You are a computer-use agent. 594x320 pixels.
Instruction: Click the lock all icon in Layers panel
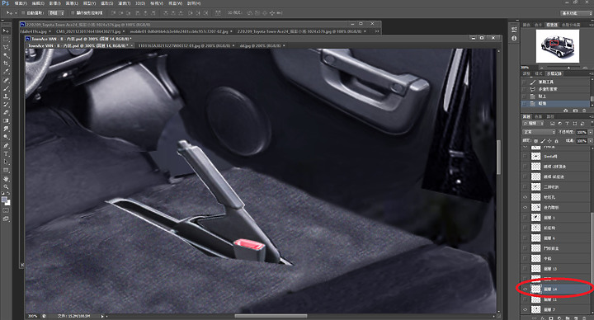coord(557,141)
